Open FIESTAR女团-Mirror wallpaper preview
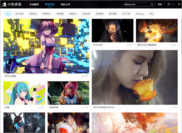The height and width of the screenshot is (133, 182). [x=135, y=77]
